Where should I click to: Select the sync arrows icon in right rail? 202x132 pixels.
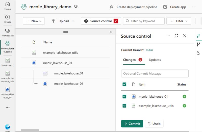pyautogui.click(x=198, y=36)
